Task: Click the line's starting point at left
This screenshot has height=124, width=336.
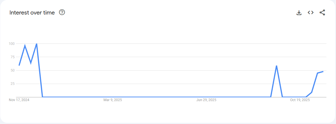Action: pyautogui.click(x=19, y=65)
